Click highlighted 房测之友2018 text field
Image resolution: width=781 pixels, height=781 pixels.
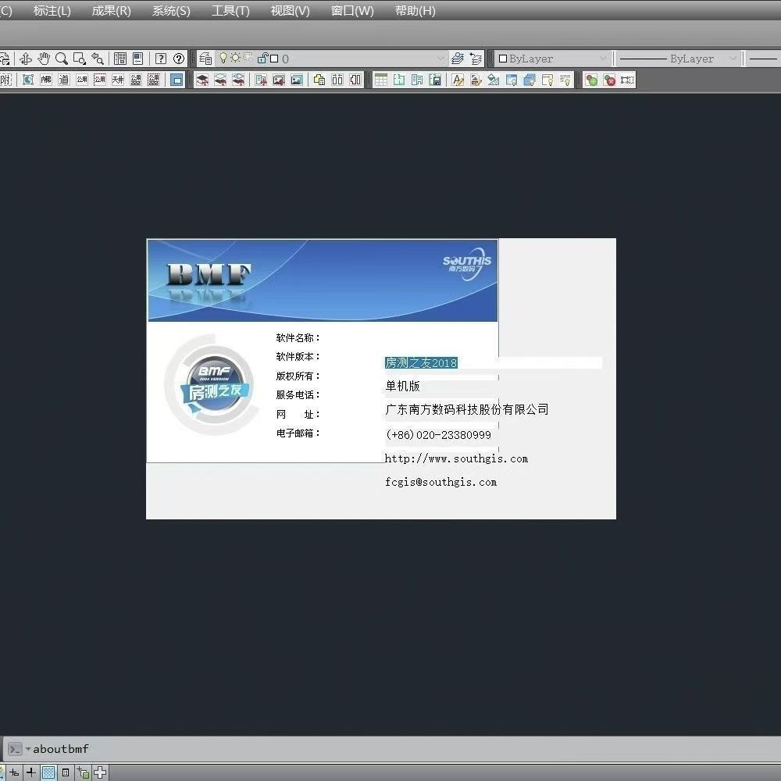pos(493,362)
